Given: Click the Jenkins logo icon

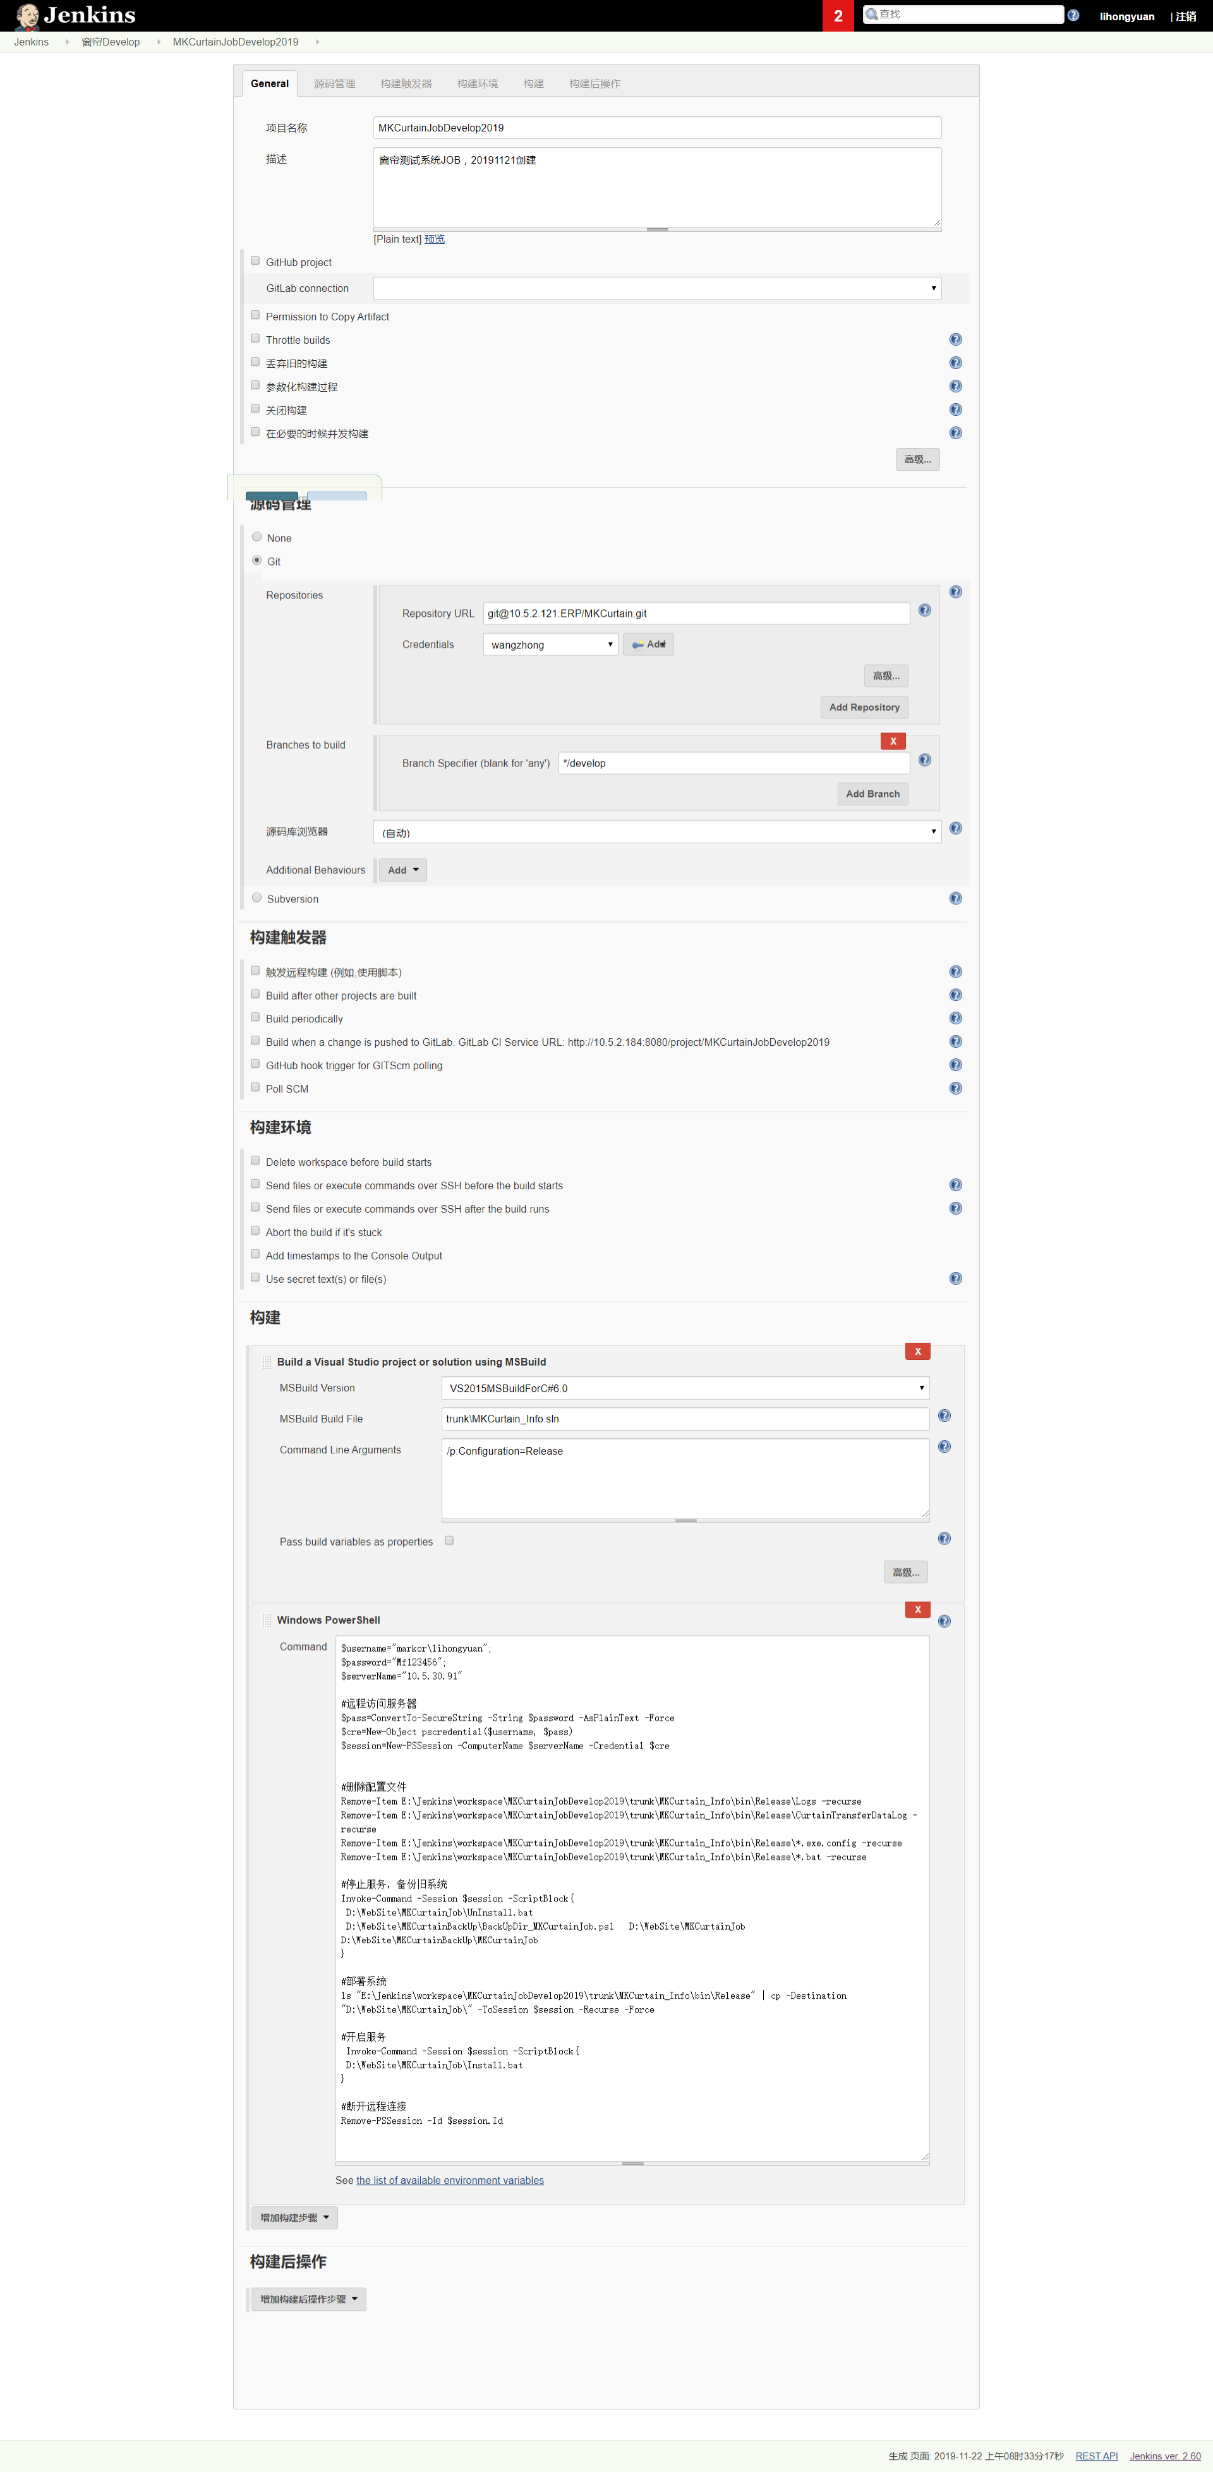Looking at the screenshot, I should [x=23, y=14].
